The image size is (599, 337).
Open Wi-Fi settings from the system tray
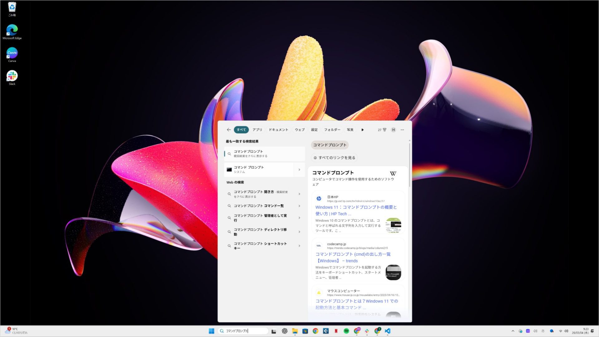pyautogui.click(x=561, y=331)
